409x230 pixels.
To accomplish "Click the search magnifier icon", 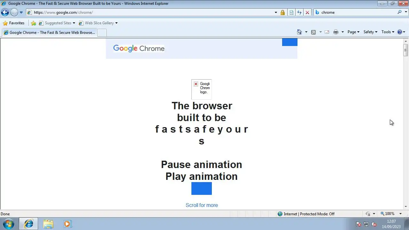I will [x=399, y=12].
